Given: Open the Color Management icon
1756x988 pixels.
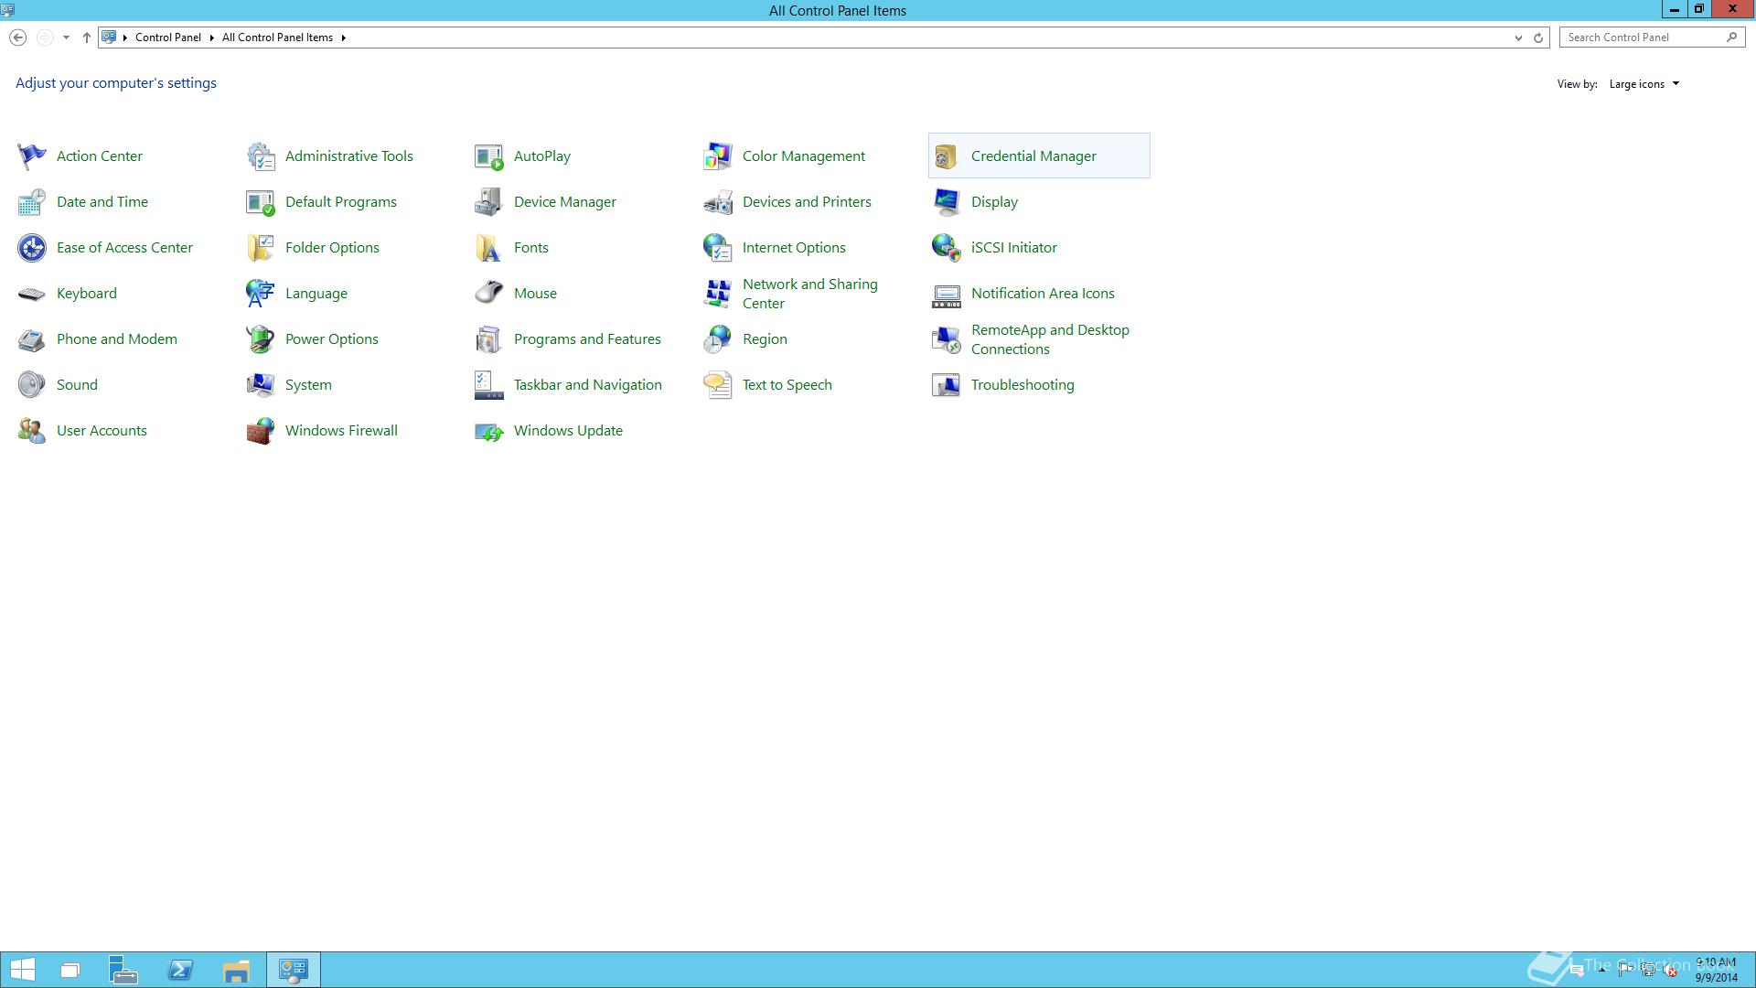Looking at the screenshot, I should [x=717, y=156].
